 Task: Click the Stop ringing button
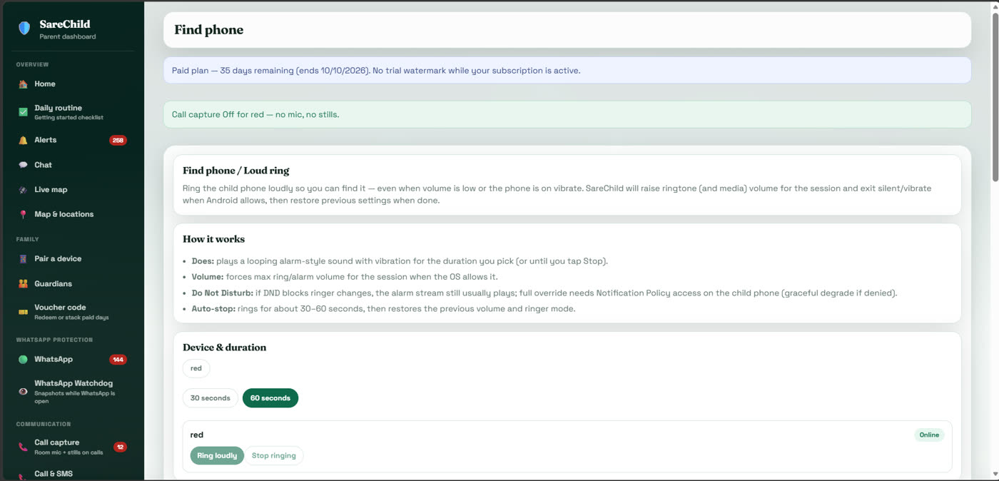coord(274,456)
